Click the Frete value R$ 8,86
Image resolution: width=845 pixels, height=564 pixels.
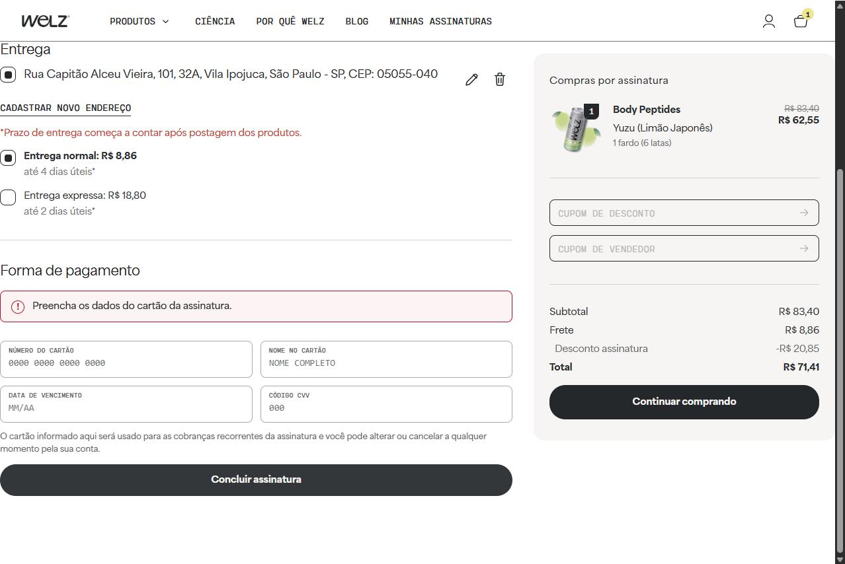click(x=802, y=330)
